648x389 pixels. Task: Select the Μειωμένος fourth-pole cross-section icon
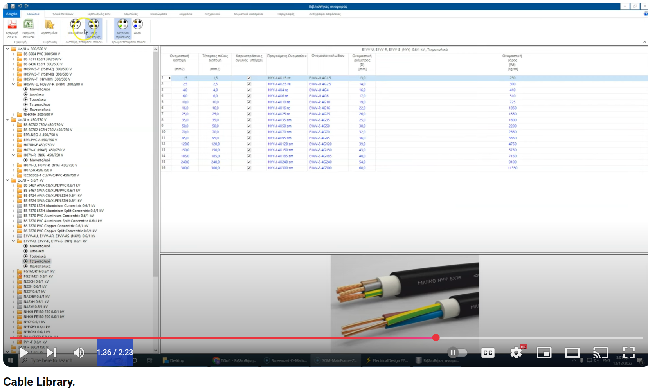(x=76, y=27)
